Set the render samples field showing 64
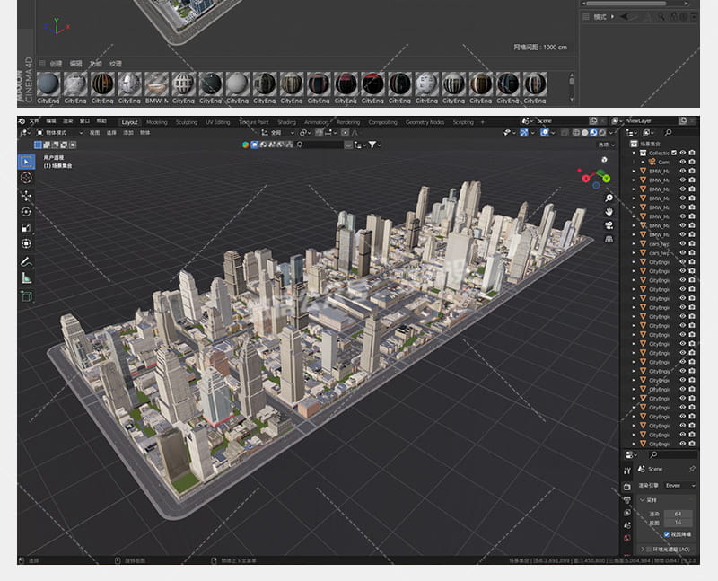The image size is (718, 581). (x=679, y=515)
